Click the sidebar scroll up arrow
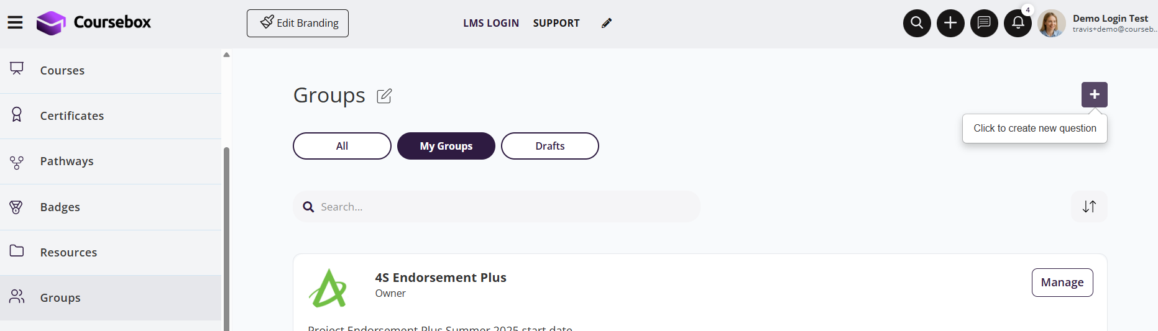The width and height of the screenshot is (1158, 331). coord(227,55)
